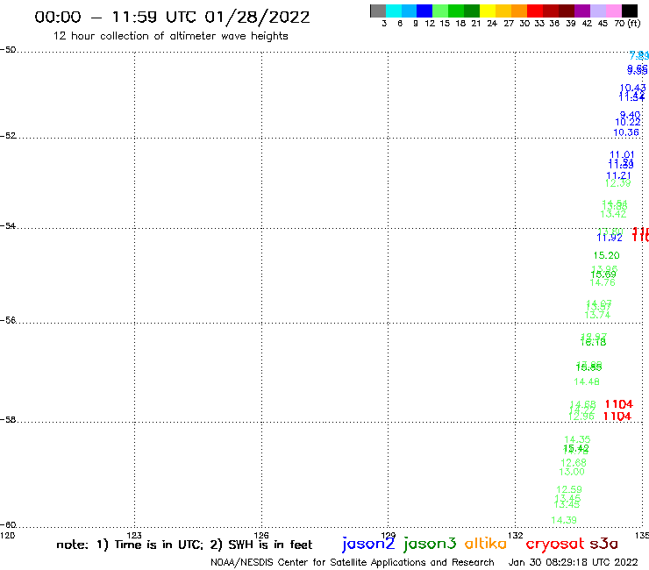Select the '45' legend scale label
The height and width of the screenshot is (570, 649).
(603, 23)
